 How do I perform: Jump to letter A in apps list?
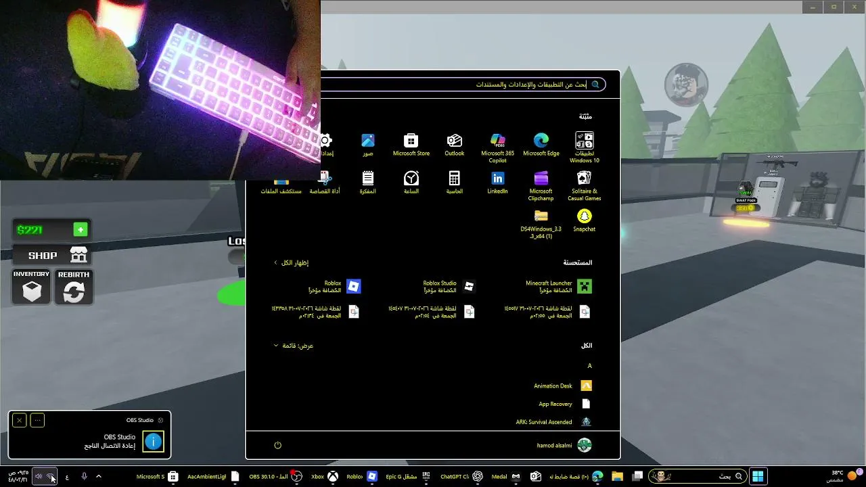pyautogui.click(x=589, y=366)
